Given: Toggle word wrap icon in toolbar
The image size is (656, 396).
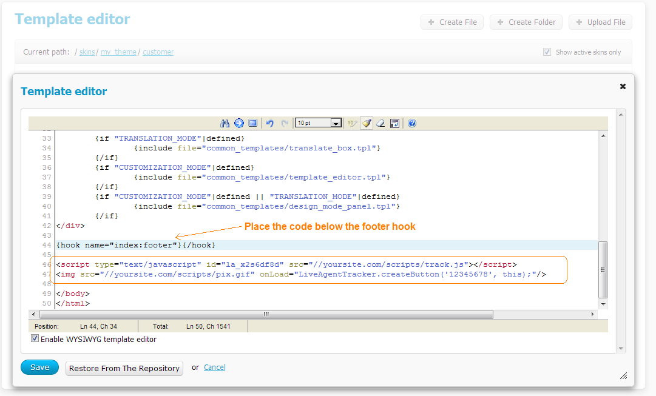Looking at the screenshot, I should [394, 123].
